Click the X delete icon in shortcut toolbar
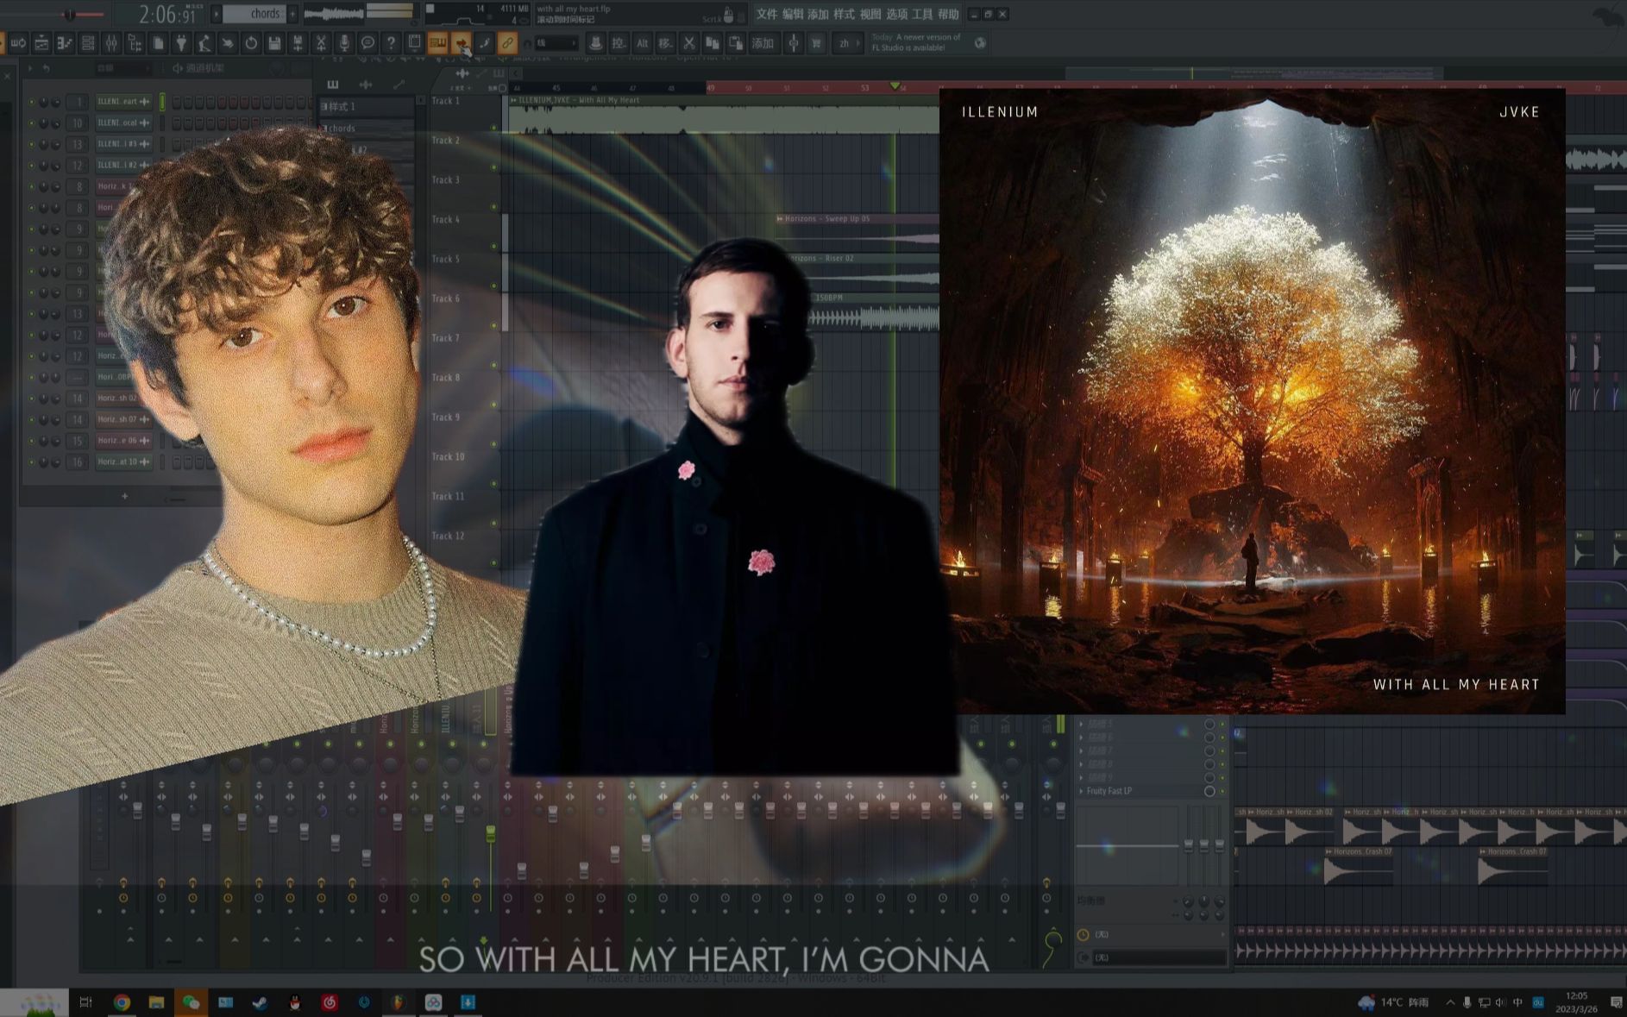Image resolution: width=1627 pixels, height=1017 pixels. 688,43
